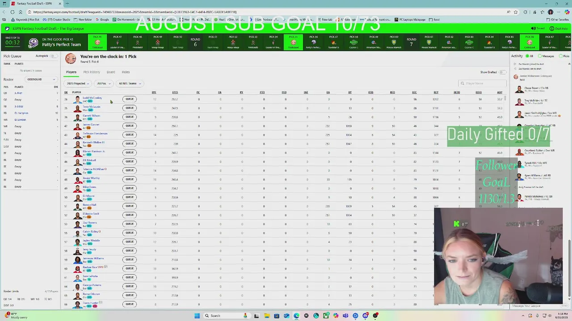This screenshot has width=572, height=321.
Task: Click the Player Name search field
Action: click(x=483, y=83)
